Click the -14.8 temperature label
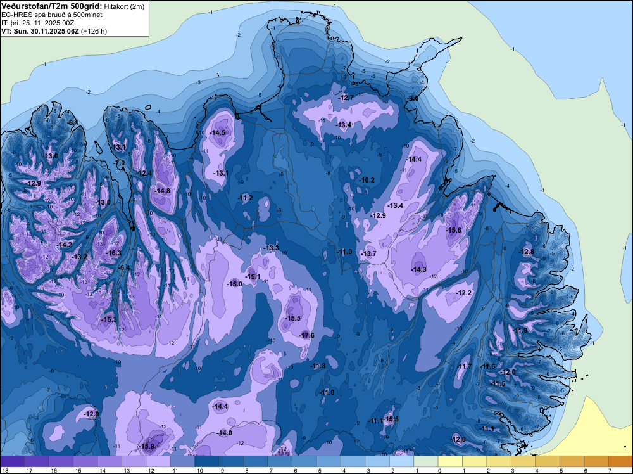Screen dimensions: 633x474 (162, 191)
